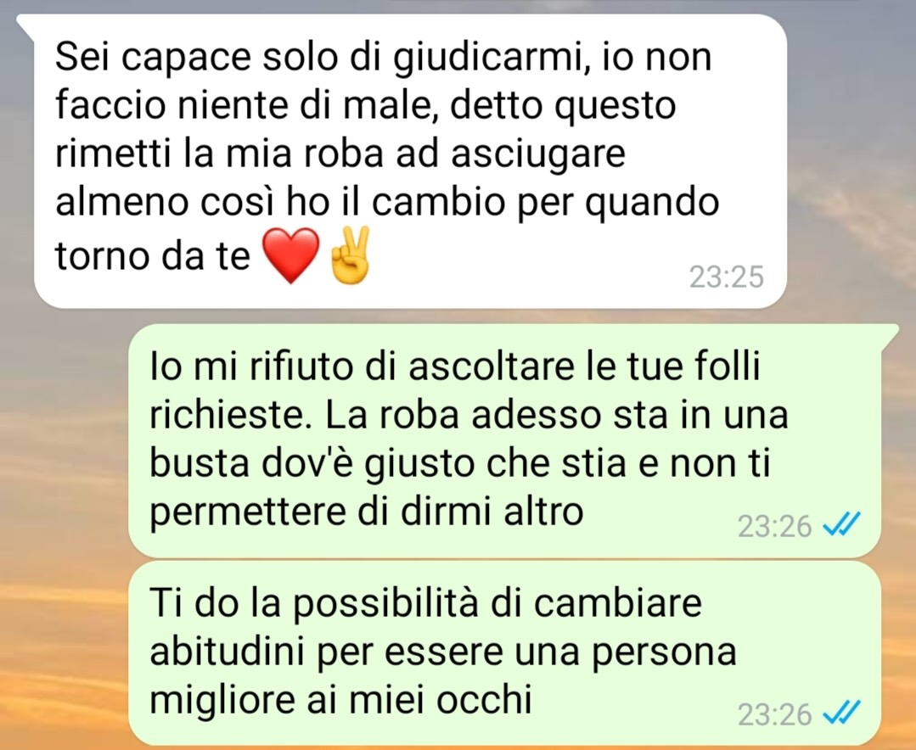Click the phrase 'torno da te'

click(x=153, y=255)
